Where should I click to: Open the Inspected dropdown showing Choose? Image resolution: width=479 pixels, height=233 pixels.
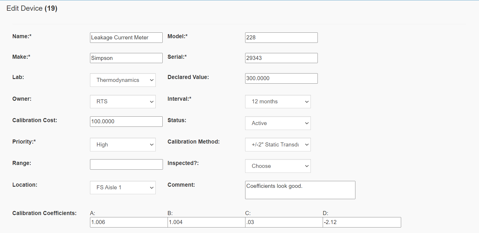pyautogui.click(x=278, y=166)
